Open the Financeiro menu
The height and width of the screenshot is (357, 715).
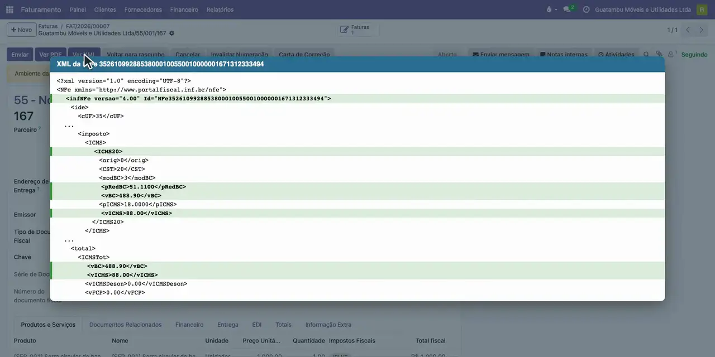184,9
